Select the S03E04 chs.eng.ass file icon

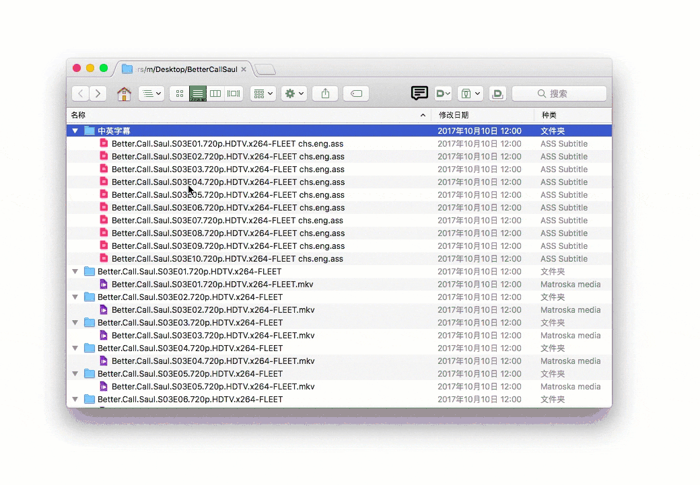coord(104,182)
